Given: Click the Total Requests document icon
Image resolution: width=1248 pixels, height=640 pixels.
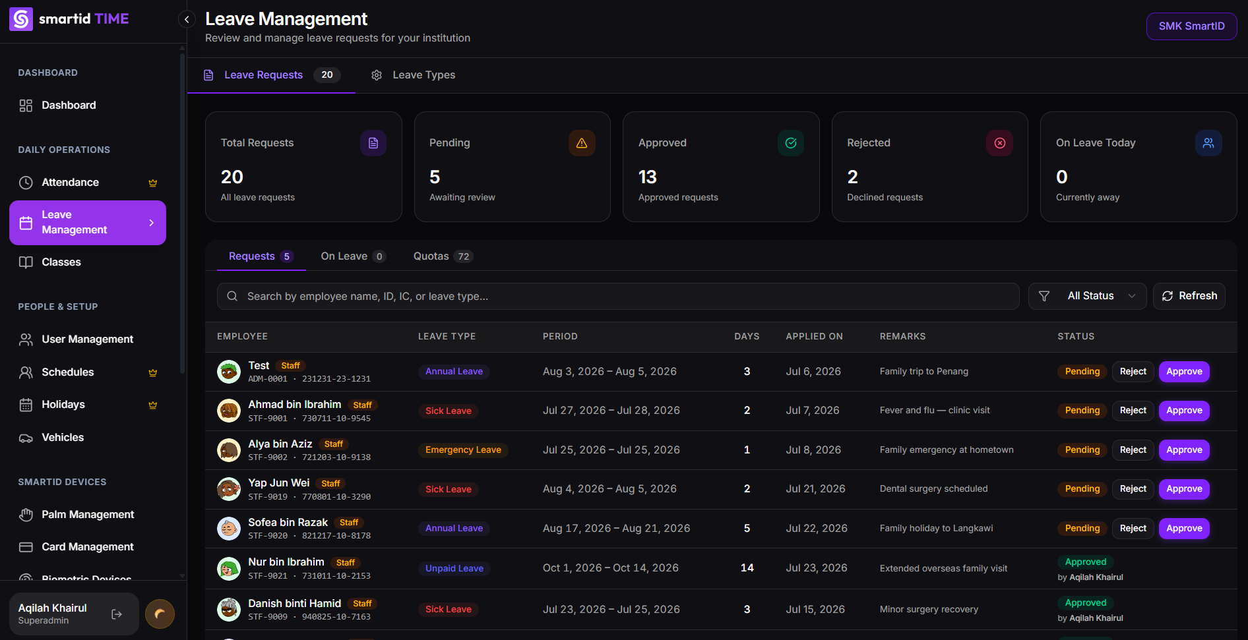Looking at the screenshot, I should coord(373,143).
